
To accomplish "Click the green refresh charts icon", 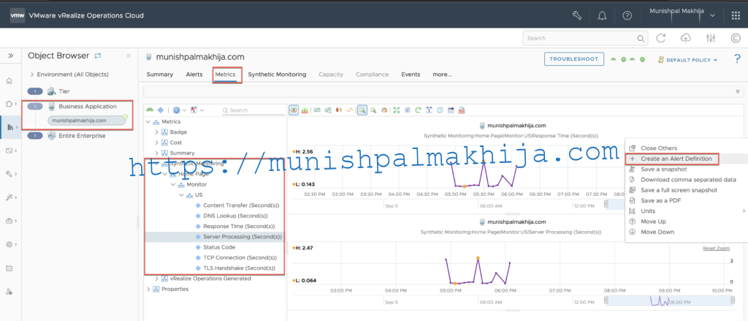I will tap(418, 110).
